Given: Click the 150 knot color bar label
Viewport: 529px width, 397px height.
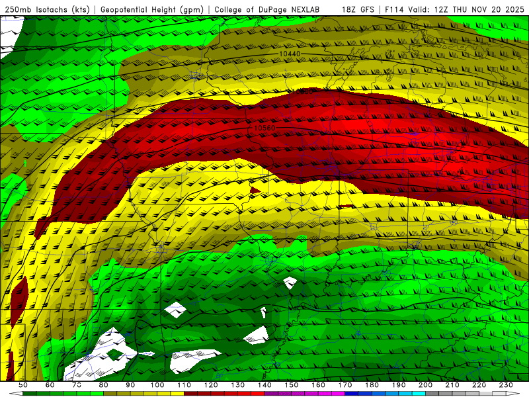Looking at the screenshot, I should click(x=292, y=385).
